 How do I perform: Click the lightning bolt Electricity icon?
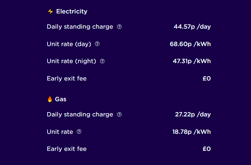50,12
